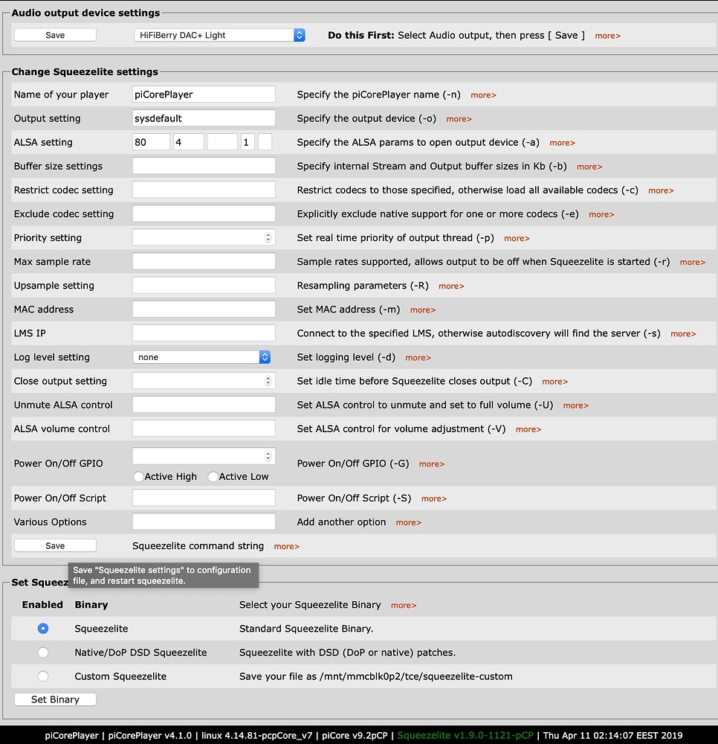Click 'linux 4.14.81-pcpCore_v7' in the footer
Viewport: 718px width, 744px height.
257,736
